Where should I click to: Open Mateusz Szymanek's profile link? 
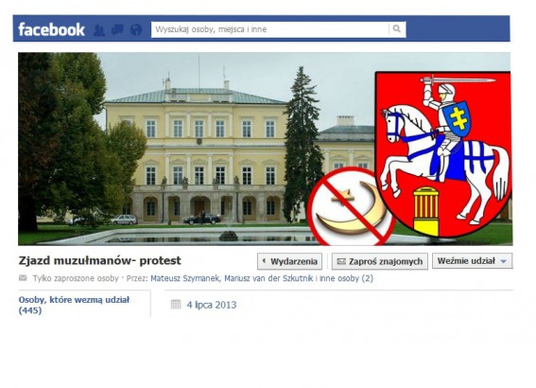(184, 278)
